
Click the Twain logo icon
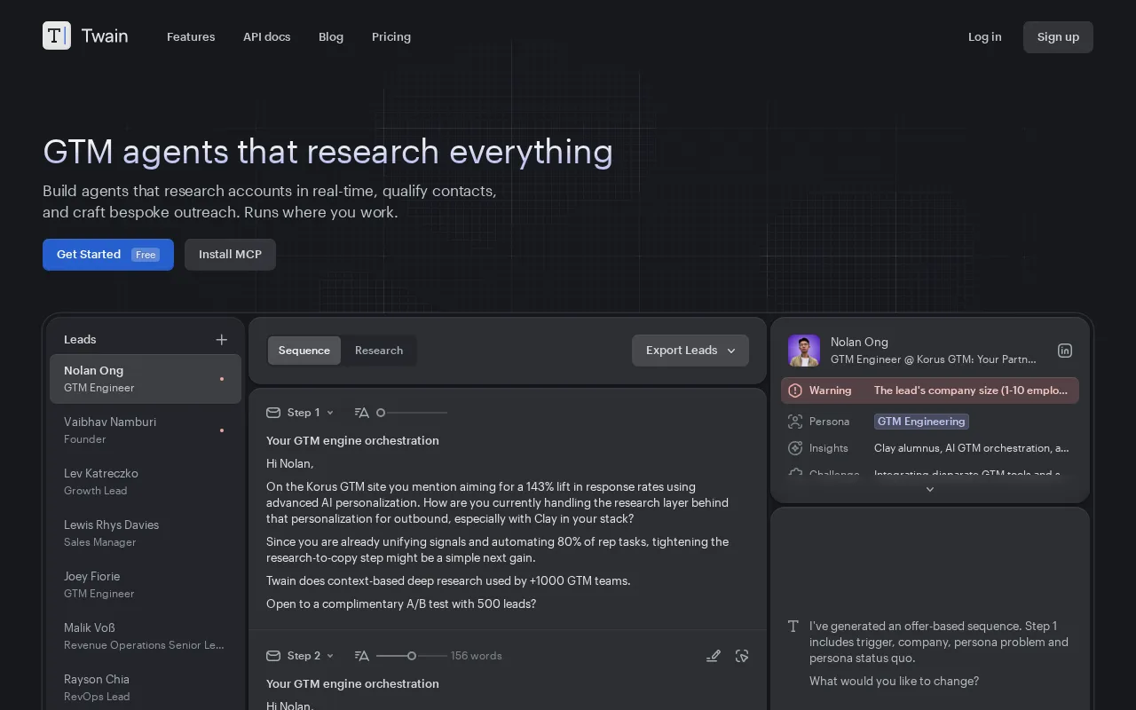pyautogui.click(x=57, y=35)
